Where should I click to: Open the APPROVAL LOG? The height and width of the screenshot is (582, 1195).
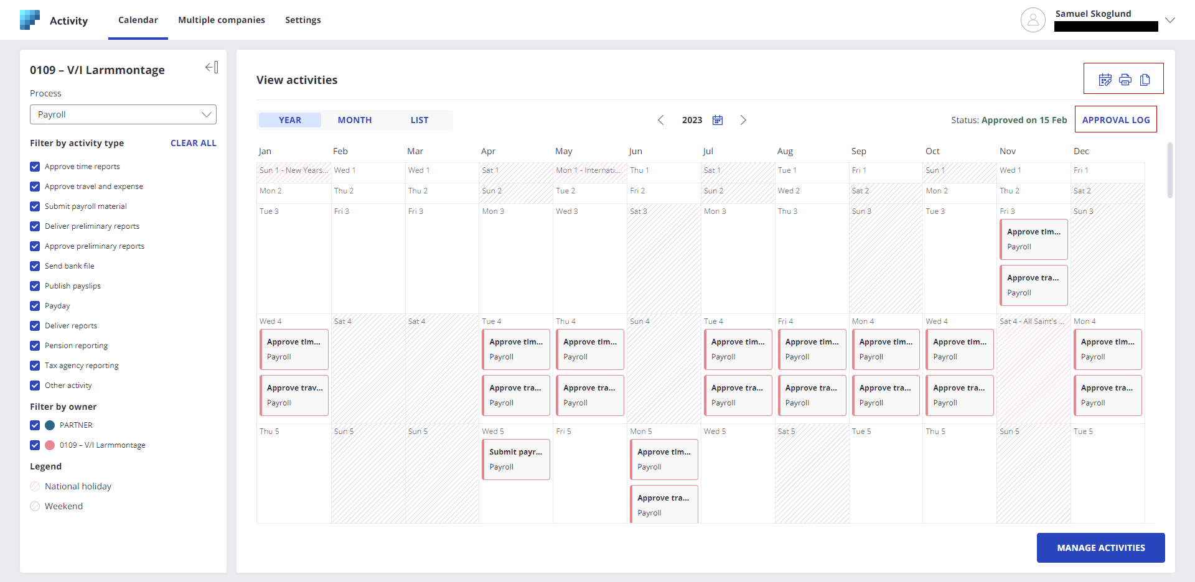coord(1116,120)
